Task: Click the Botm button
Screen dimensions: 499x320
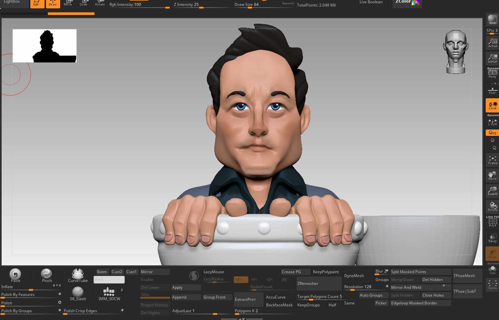Action: click(102, 272)
